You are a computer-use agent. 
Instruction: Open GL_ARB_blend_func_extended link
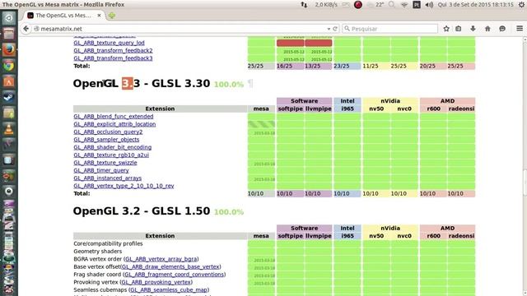coord(114,117)
